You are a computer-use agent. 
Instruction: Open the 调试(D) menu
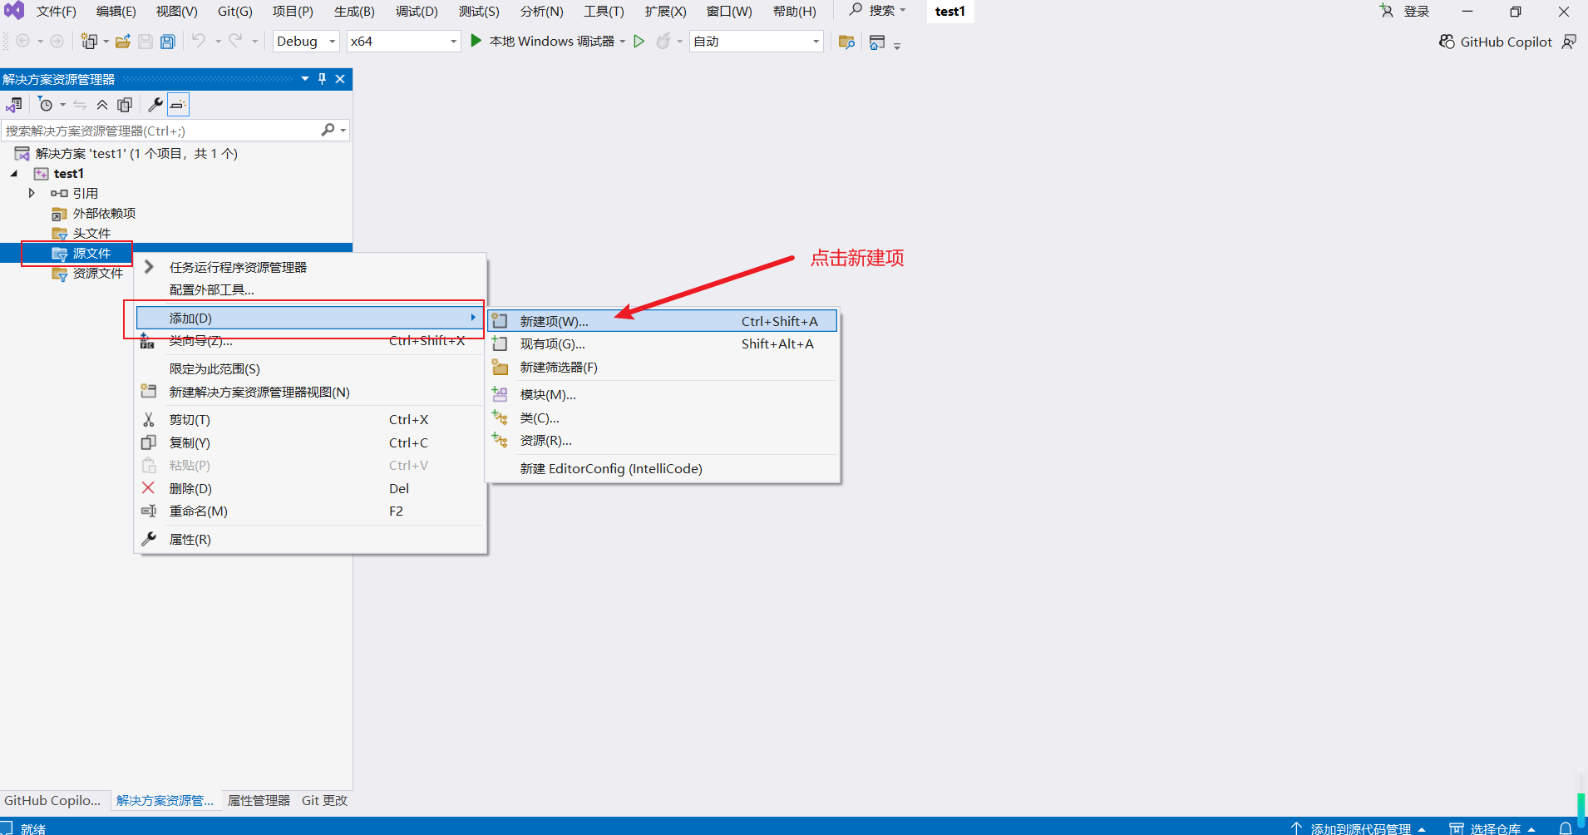pos(417,11)
